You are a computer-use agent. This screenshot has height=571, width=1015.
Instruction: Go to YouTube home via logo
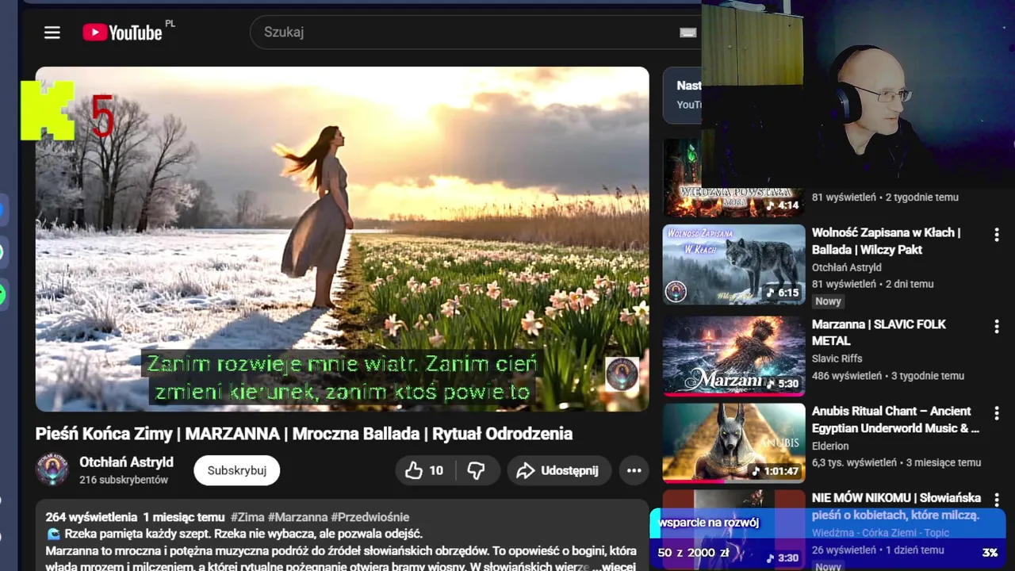[122, 33]
